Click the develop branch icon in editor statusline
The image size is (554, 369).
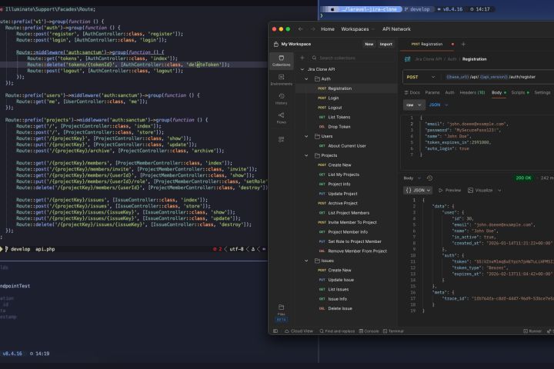click(6, 249)
